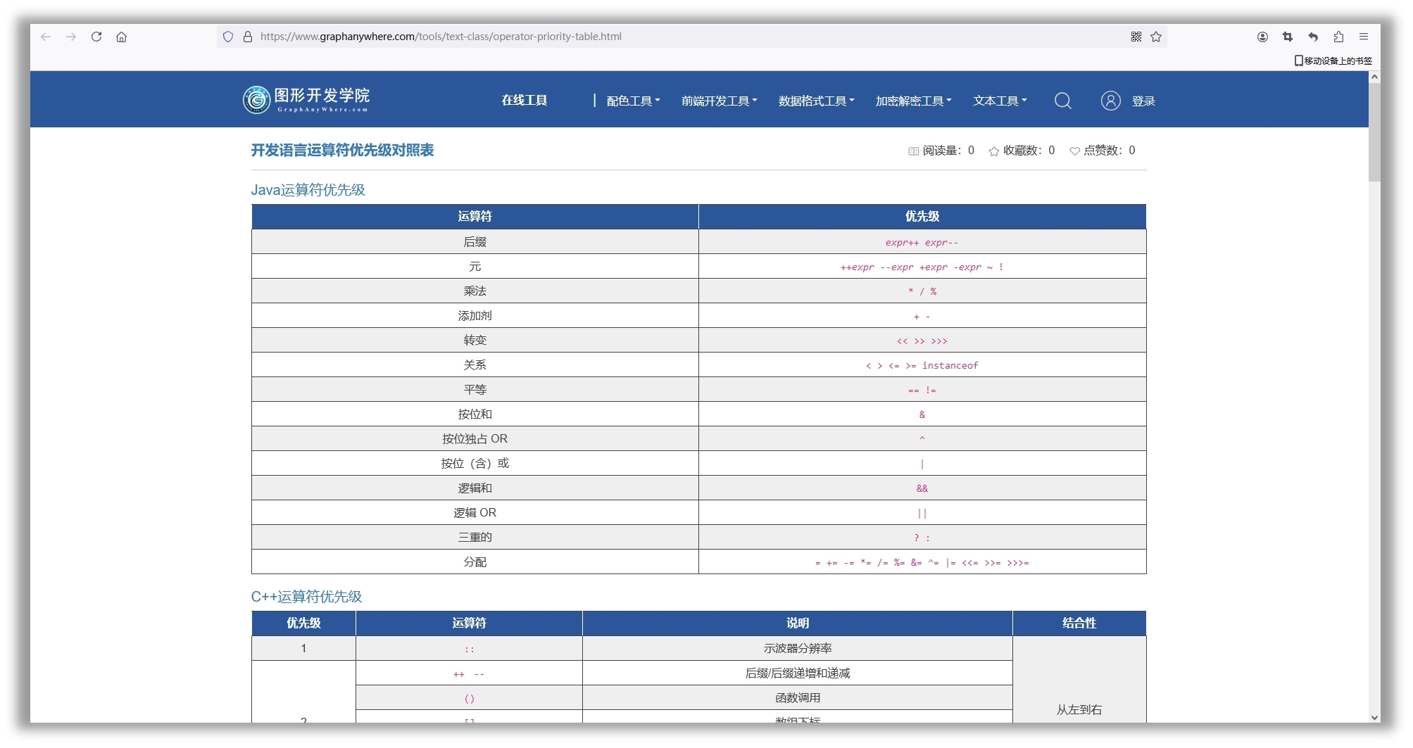Screen dimensions: 1413x748
Task: Open the browser account icon
Action: tap(1262, 37)
